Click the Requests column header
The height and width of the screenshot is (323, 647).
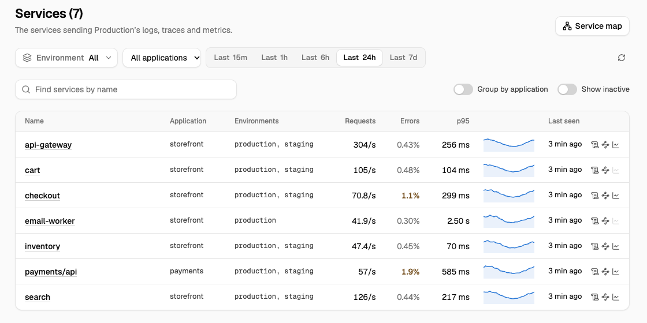[360, 121]
